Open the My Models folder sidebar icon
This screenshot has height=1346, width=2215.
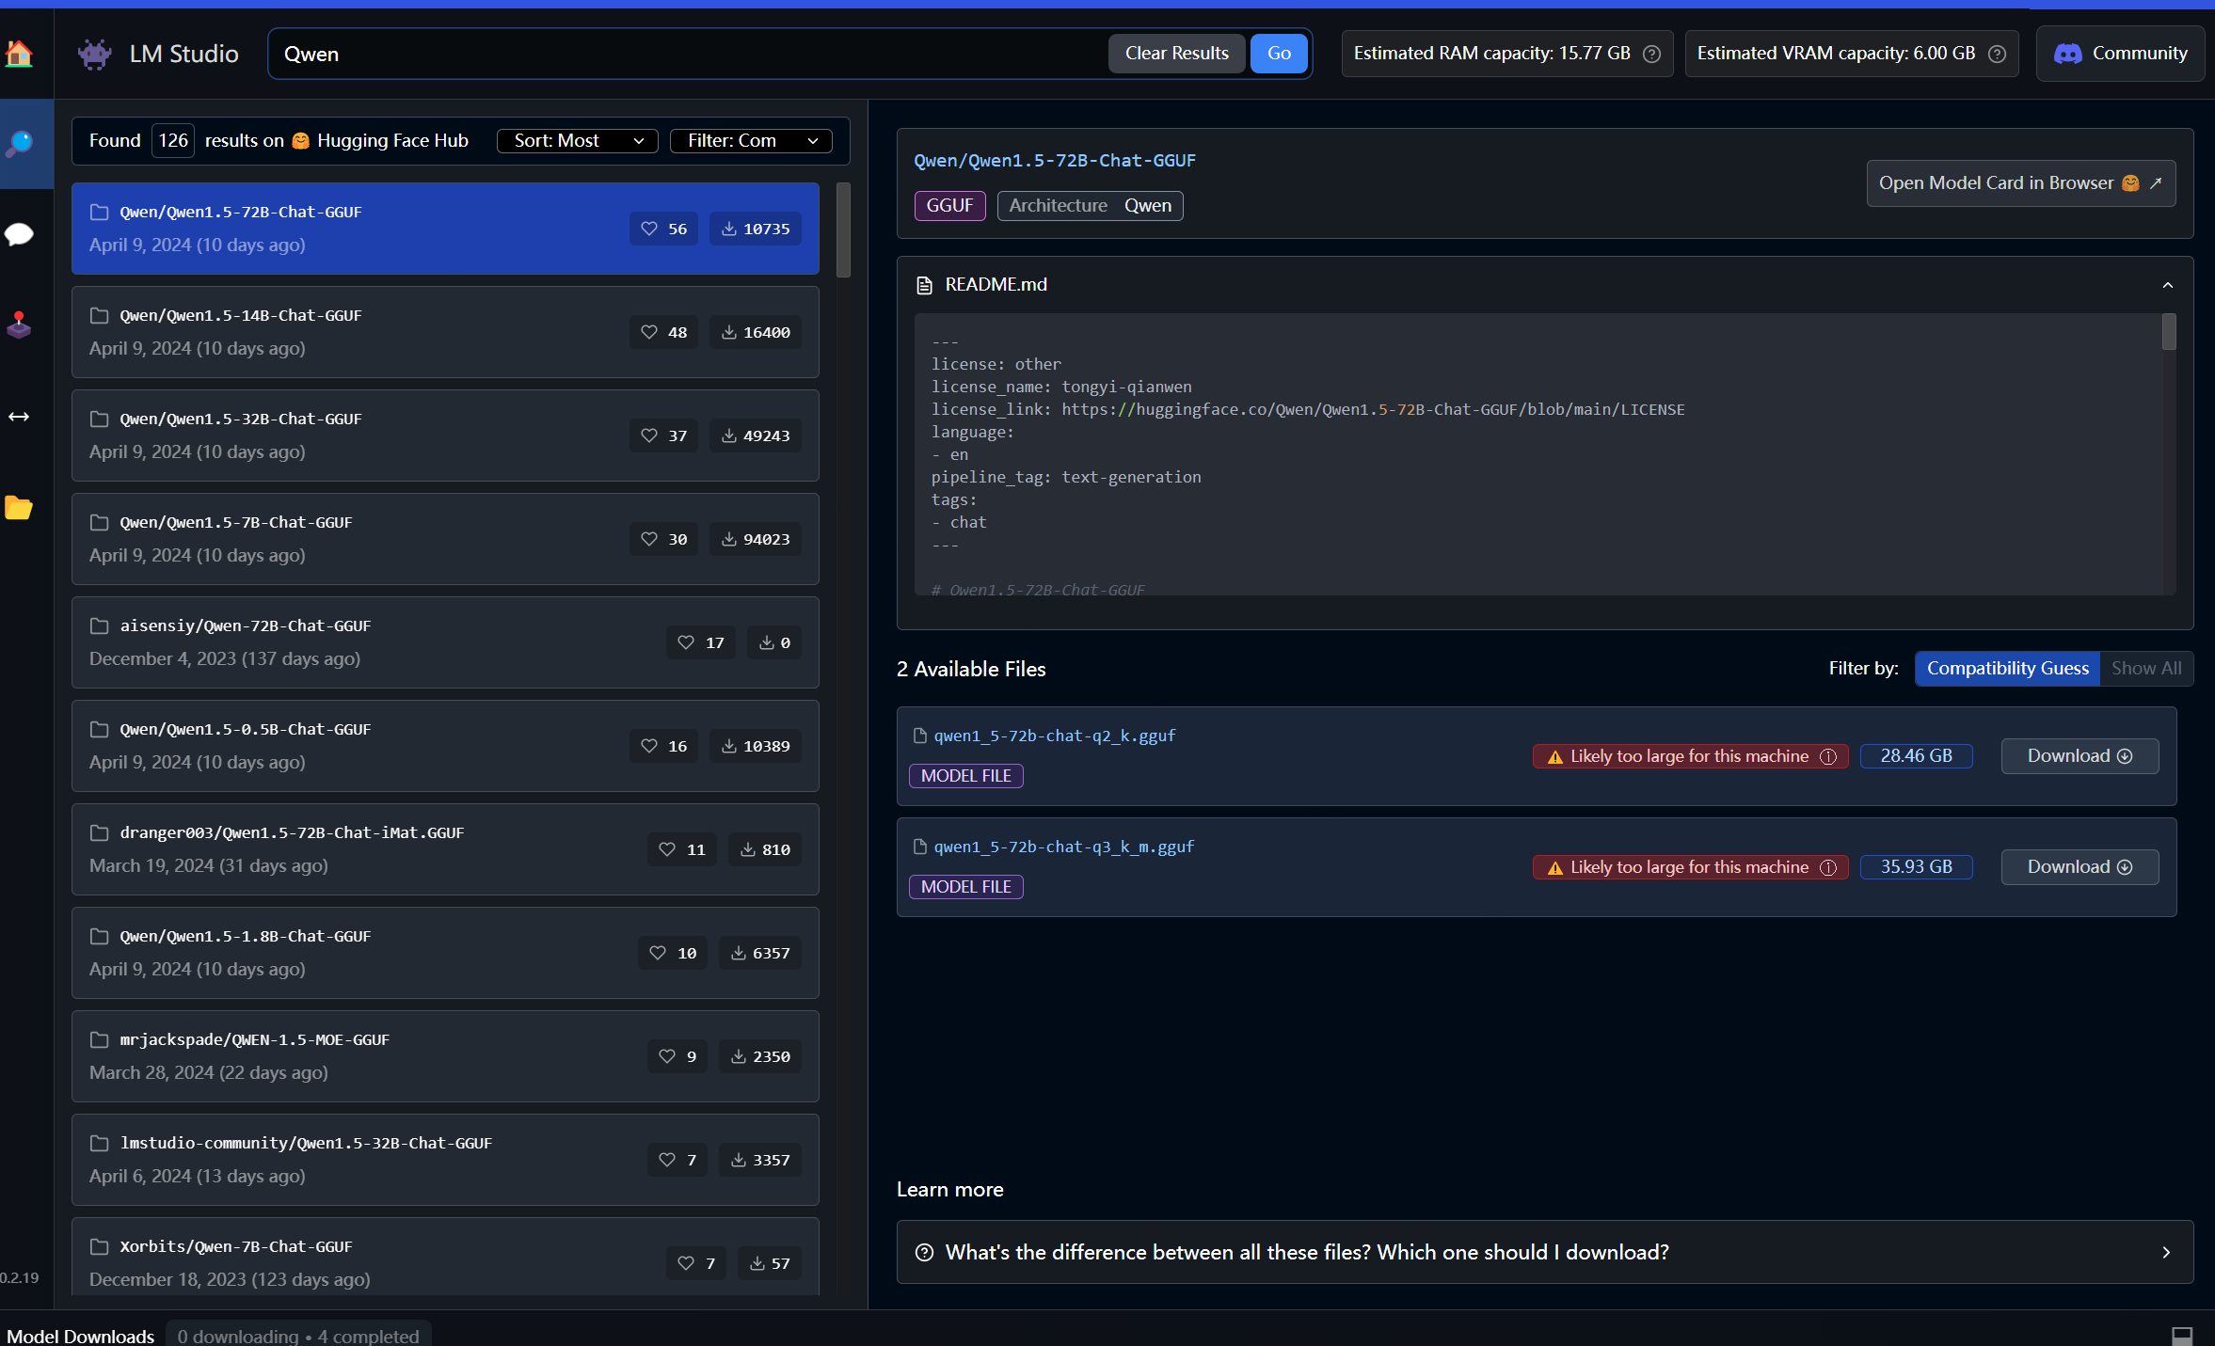click(19, 508)
